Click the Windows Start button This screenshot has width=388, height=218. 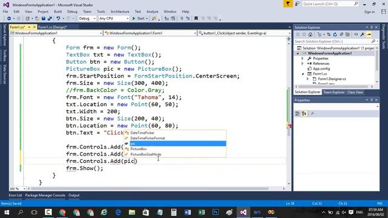(7, 213)
